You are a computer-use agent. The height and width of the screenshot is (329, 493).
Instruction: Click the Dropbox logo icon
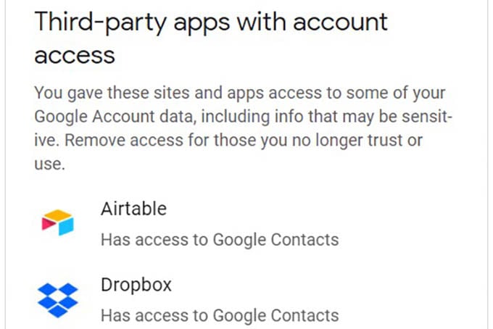[57, 300]
